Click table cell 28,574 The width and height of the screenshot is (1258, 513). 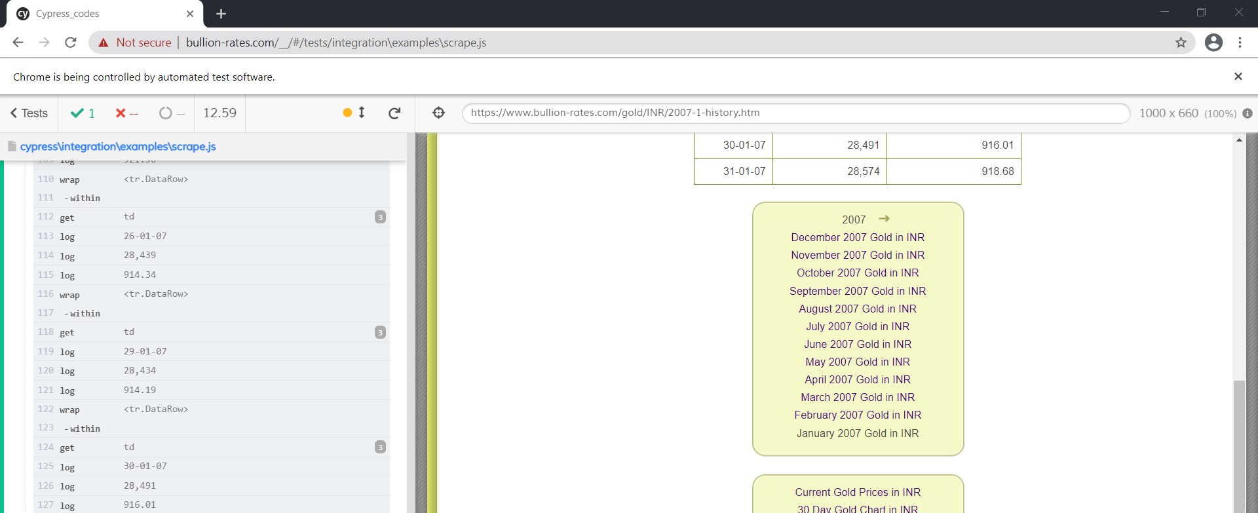[x=830, y=171]
